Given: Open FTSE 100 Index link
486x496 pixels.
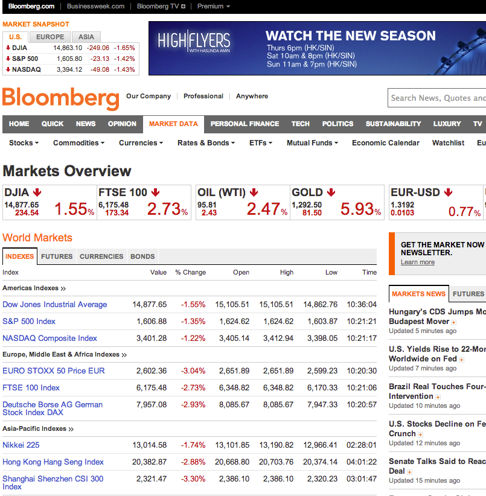Looking at the screenshot, I should coord(31,387).
